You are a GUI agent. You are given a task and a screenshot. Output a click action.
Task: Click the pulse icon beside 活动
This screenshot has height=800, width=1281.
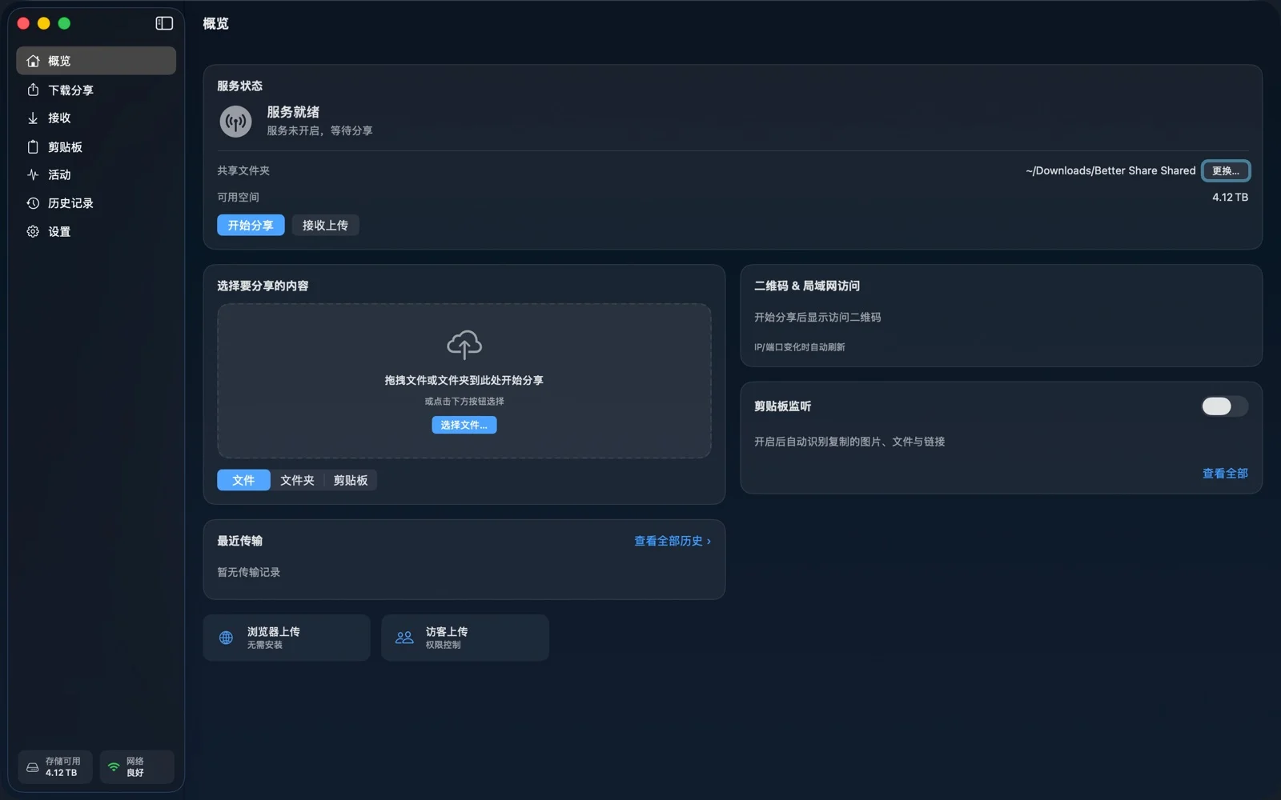click(33, 174)
